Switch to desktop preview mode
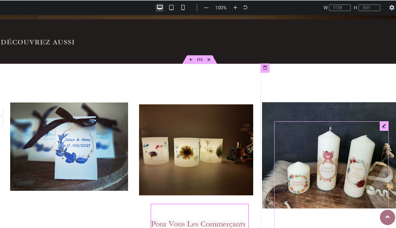 [160, 7]
